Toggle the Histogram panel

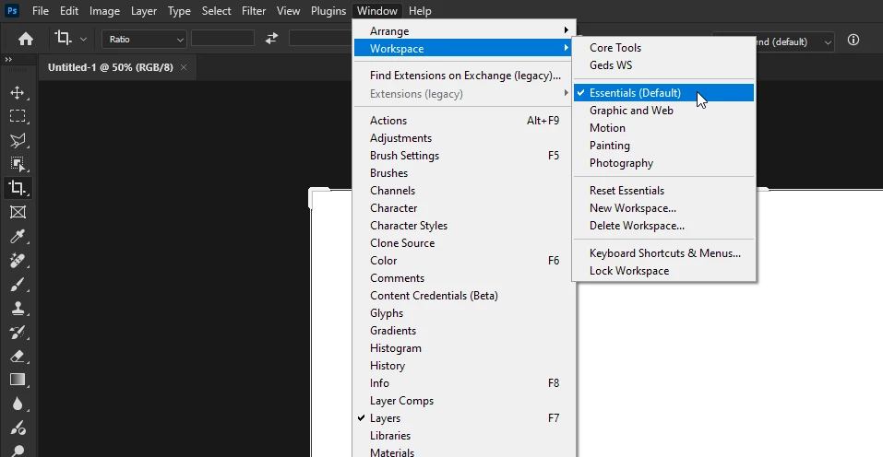click(x=465, y=348)
